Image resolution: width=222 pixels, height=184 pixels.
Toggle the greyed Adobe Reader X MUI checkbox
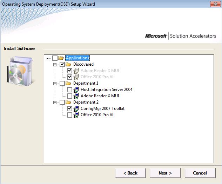69,71
